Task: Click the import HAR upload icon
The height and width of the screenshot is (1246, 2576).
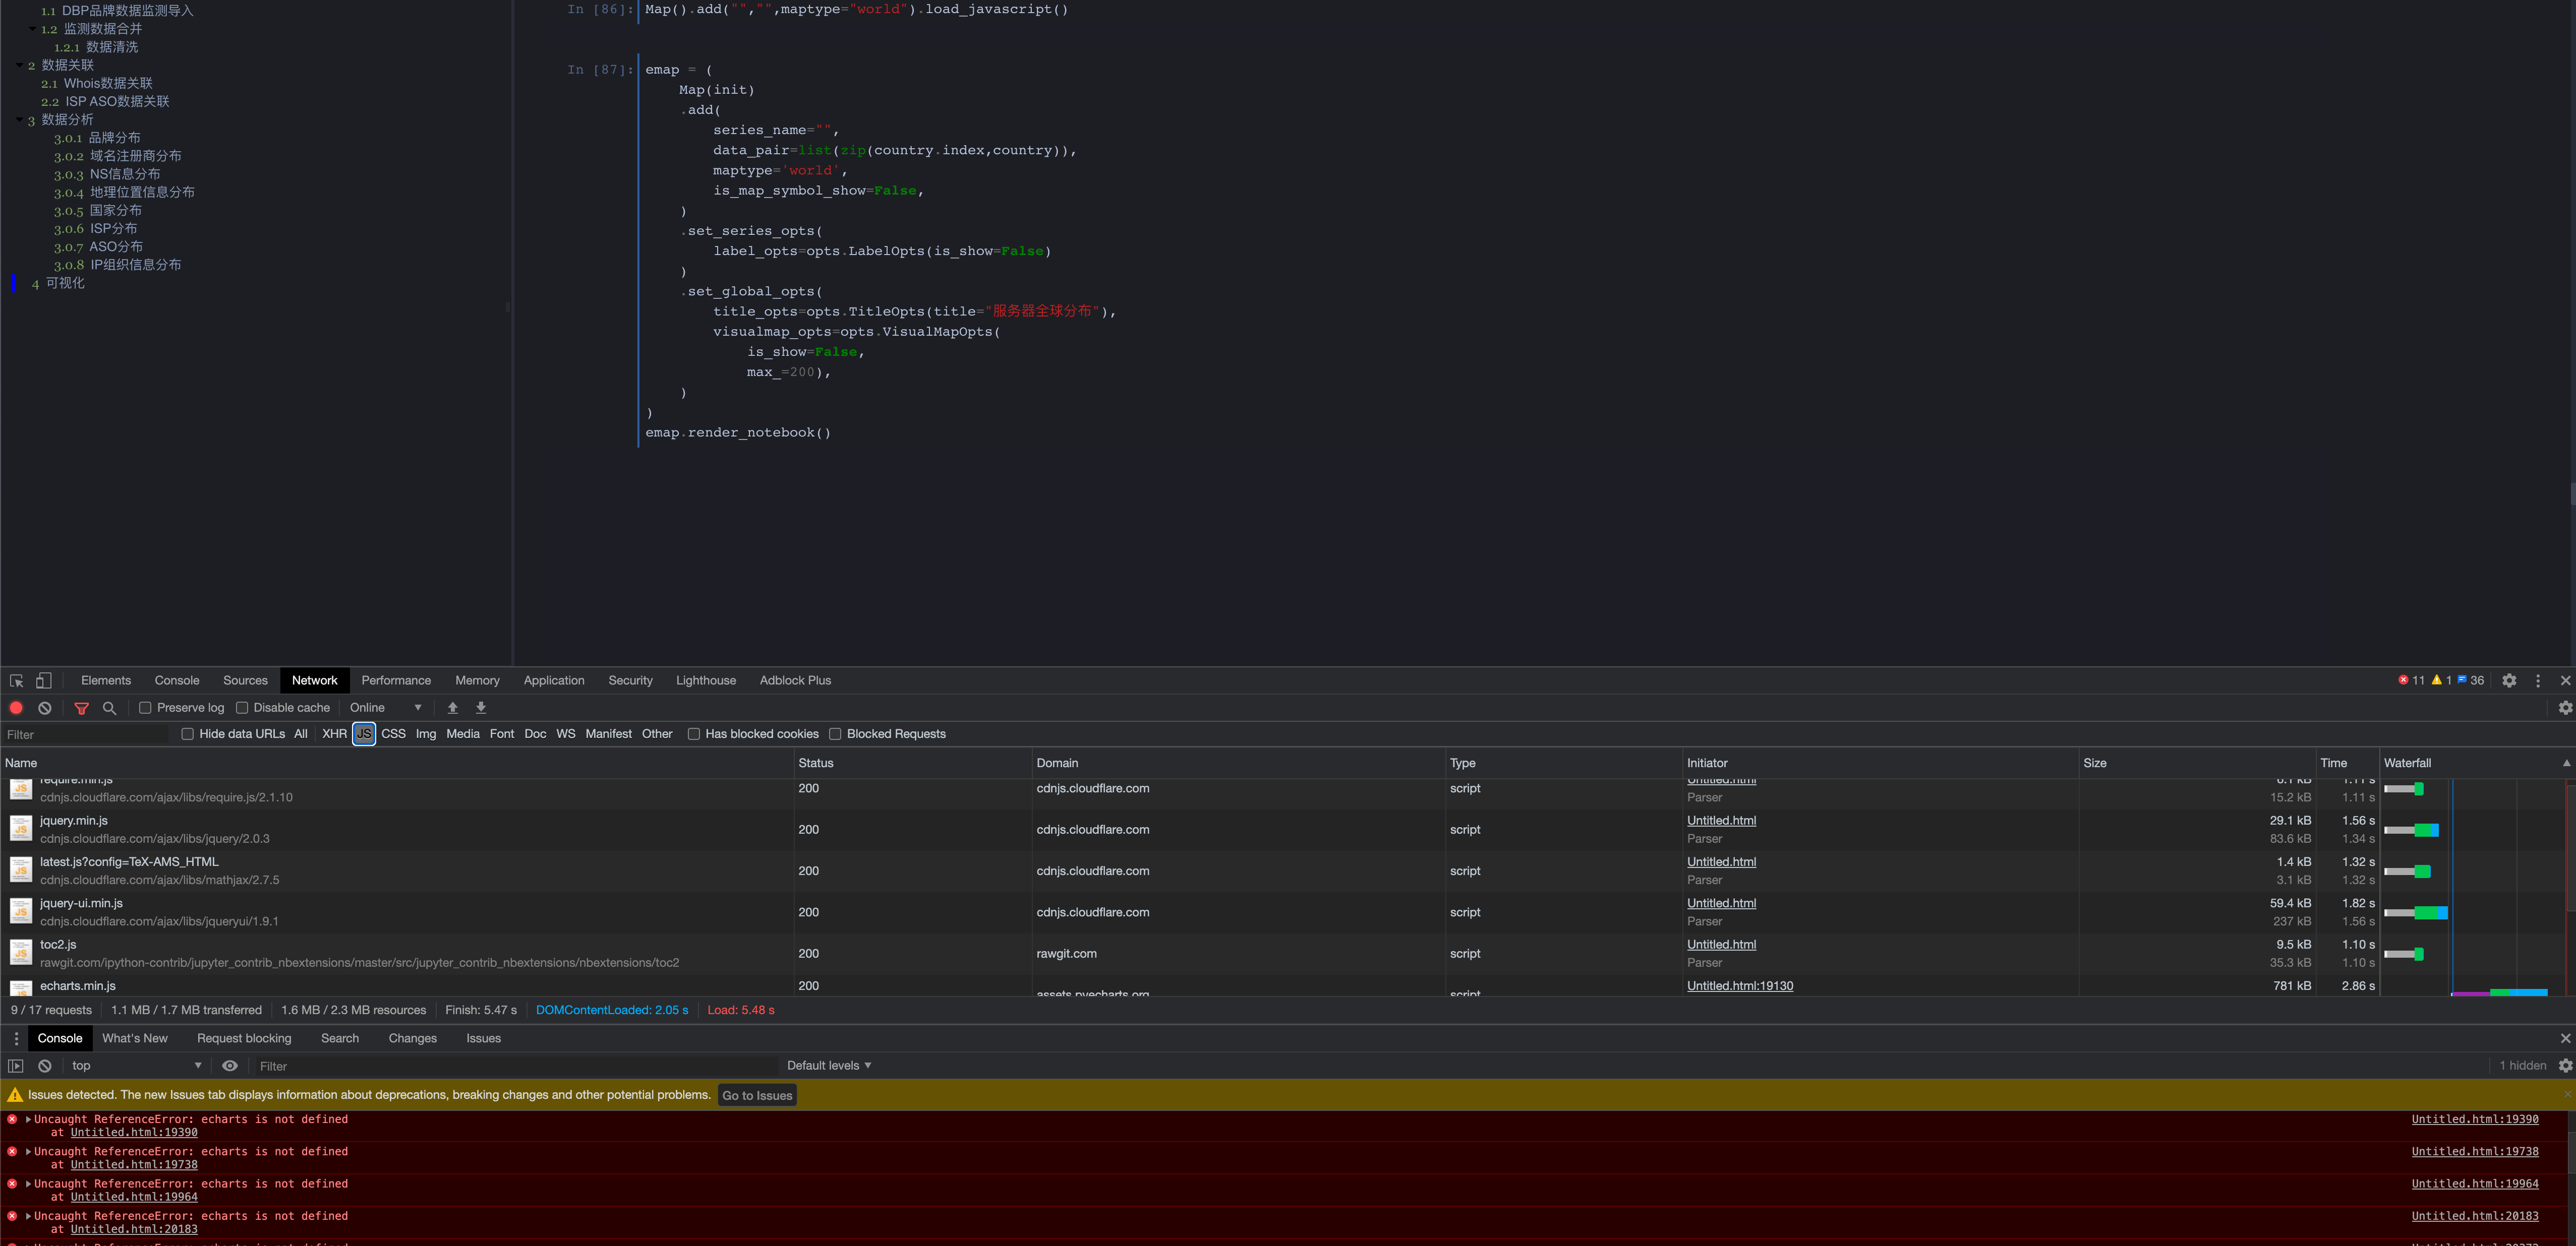Action: (453, 708)
